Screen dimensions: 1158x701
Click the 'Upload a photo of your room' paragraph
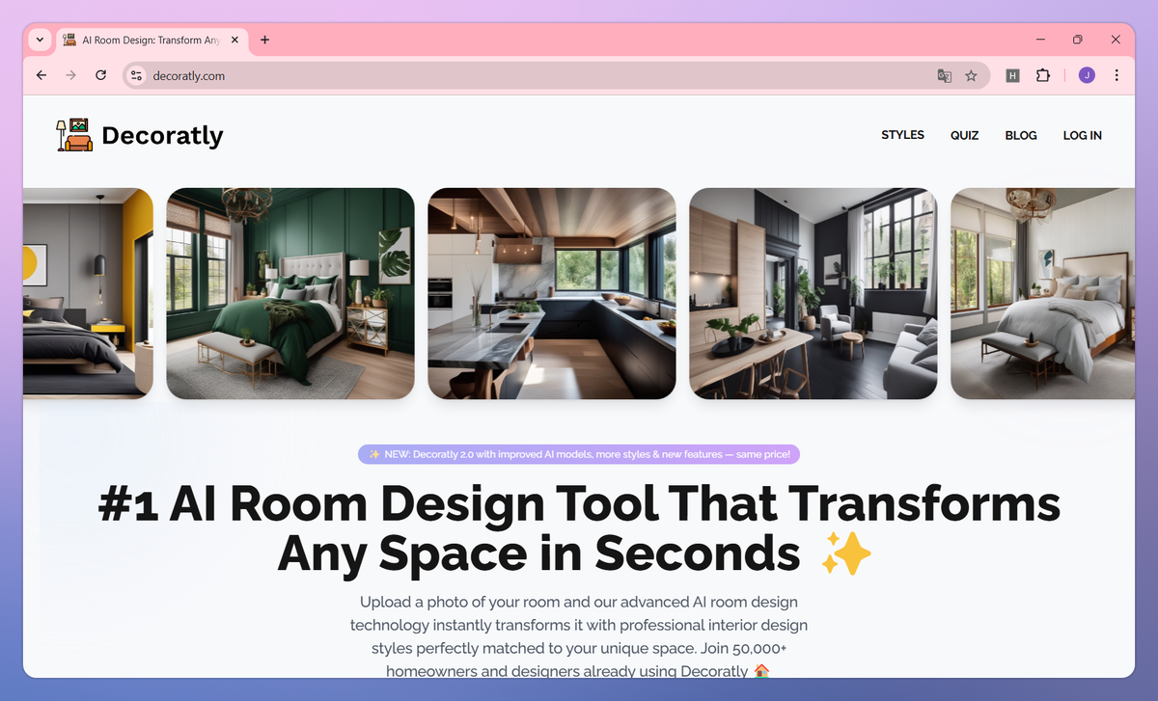click(x=579, y=636)
